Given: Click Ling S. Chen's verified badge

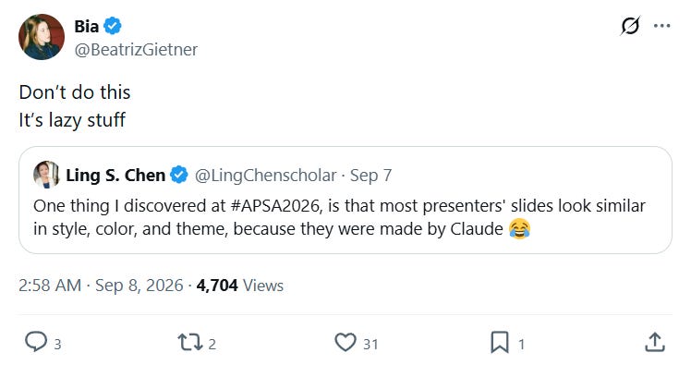Looking at the screenshot, I should tap(179, 175).
